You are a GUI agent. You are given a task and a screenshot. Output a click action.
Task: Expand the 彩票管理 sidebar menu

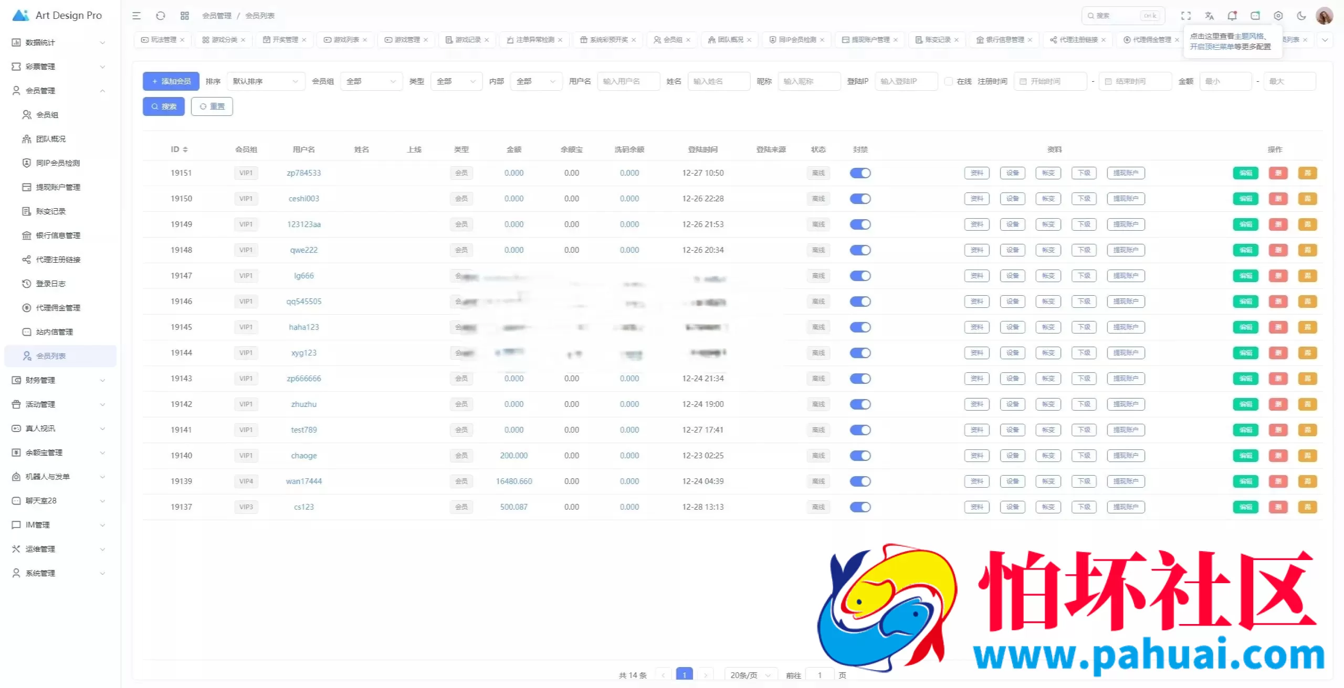coord(60,67)
